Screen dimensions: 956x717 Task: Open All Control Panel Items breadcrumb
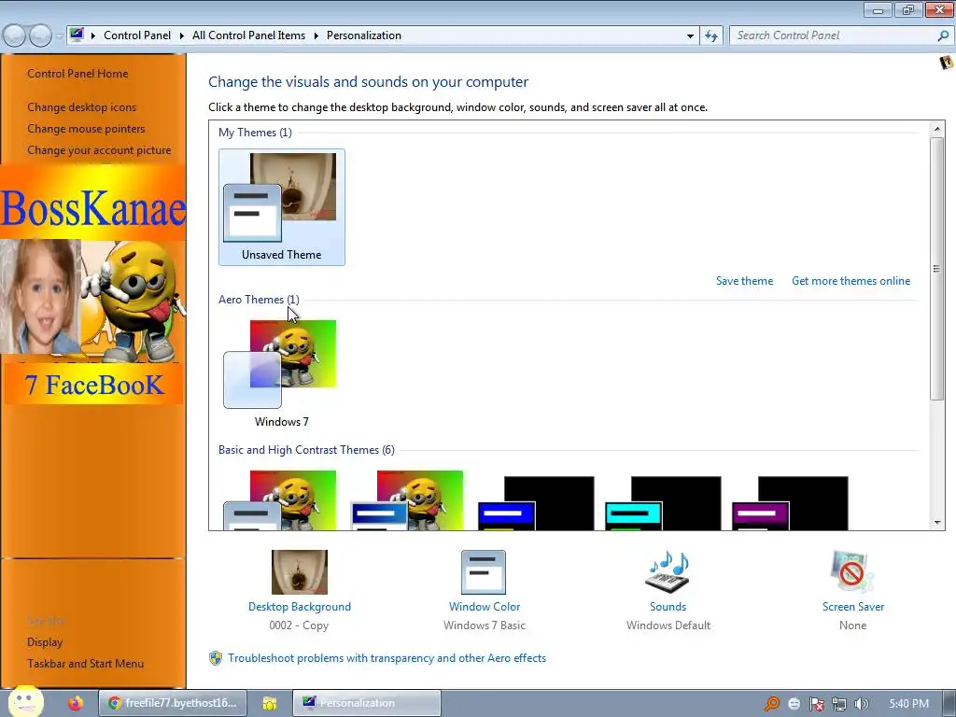[248, 35]
